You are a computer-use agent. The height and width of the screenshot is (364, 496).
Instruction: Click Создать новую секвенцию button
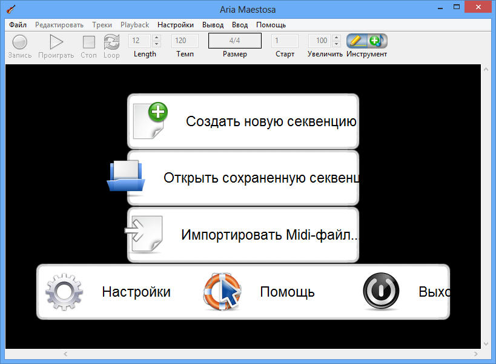point(243,121)
